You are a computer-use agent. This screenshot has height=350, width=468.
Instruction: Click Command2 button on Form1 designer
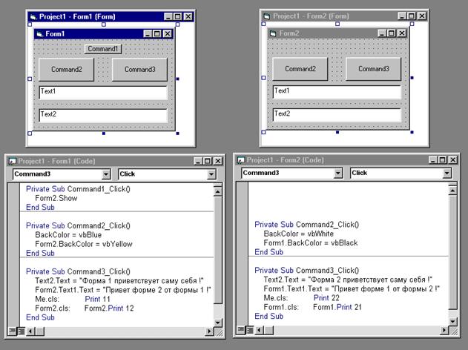[67, 70]
